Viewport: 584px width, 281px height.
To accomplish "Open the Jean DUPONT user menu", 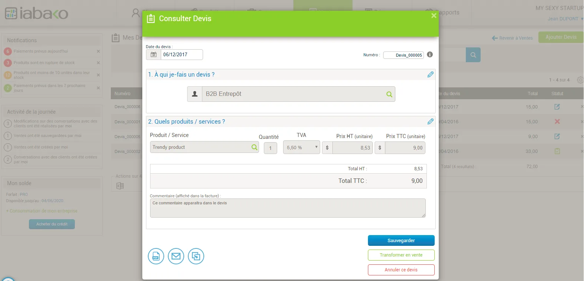I will click(x=565, y=19).
